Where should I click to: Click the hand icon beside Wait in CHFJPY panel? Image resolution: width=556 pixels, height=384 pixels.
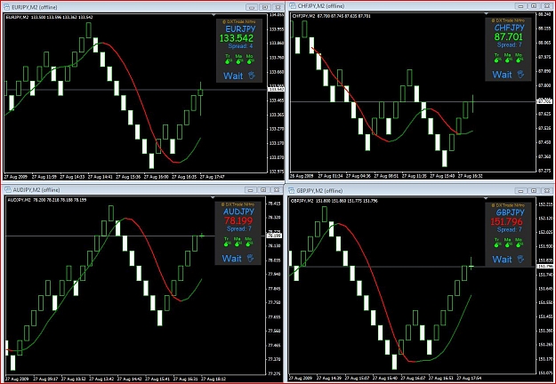coord(520,74)
